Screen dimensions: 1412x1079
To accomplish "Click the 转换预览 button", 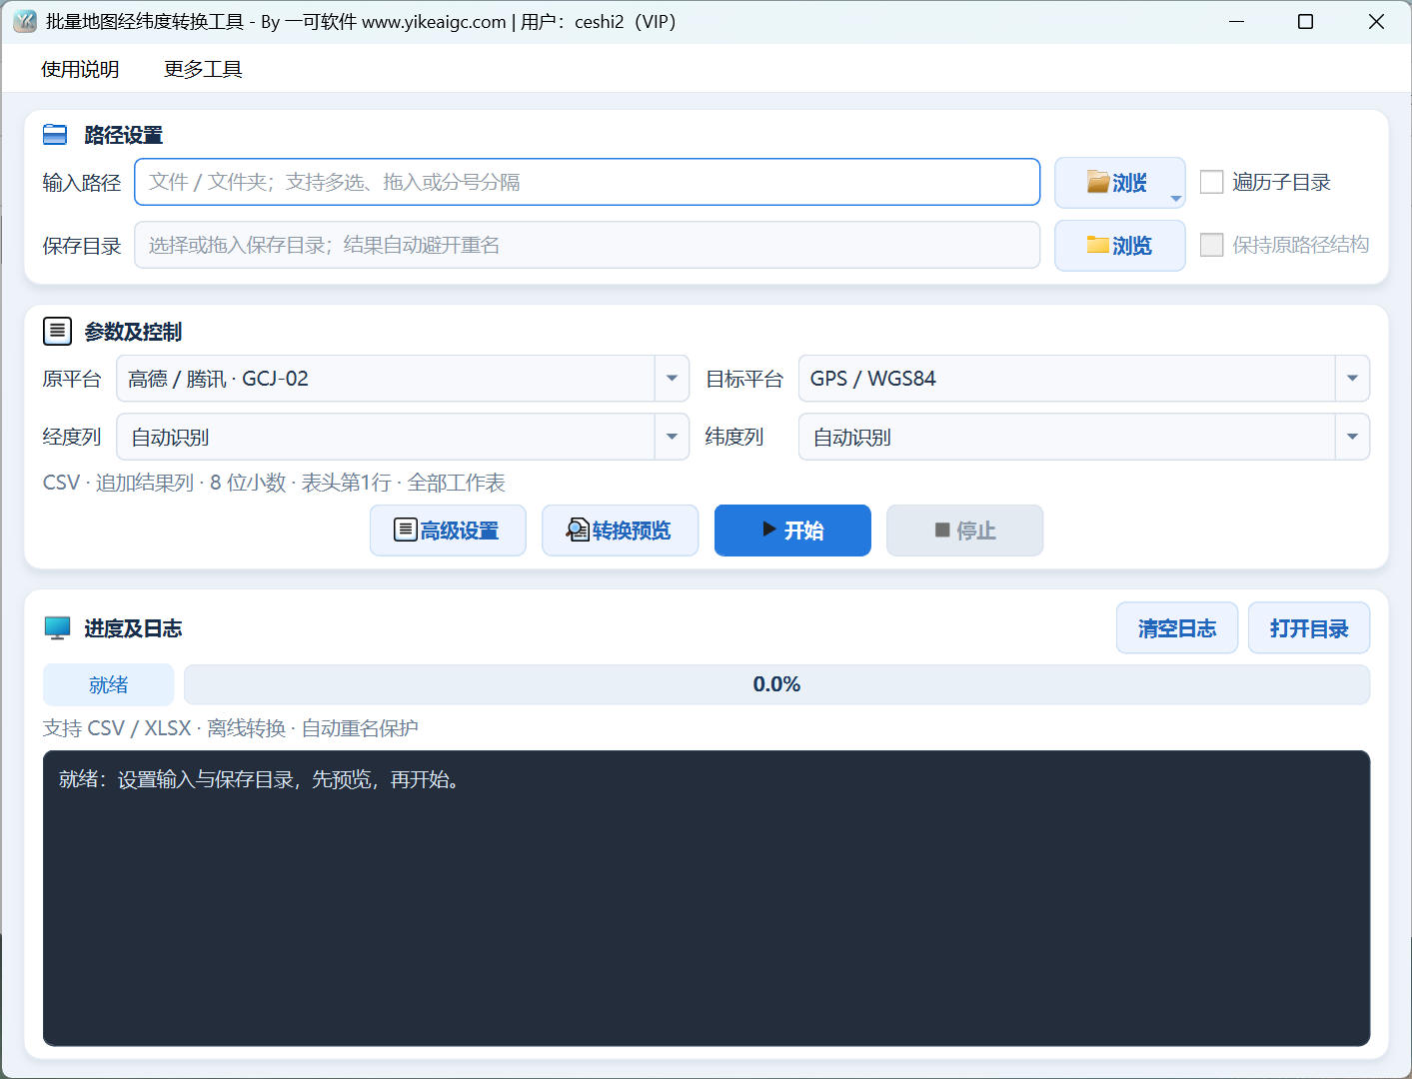I will 620,531.
